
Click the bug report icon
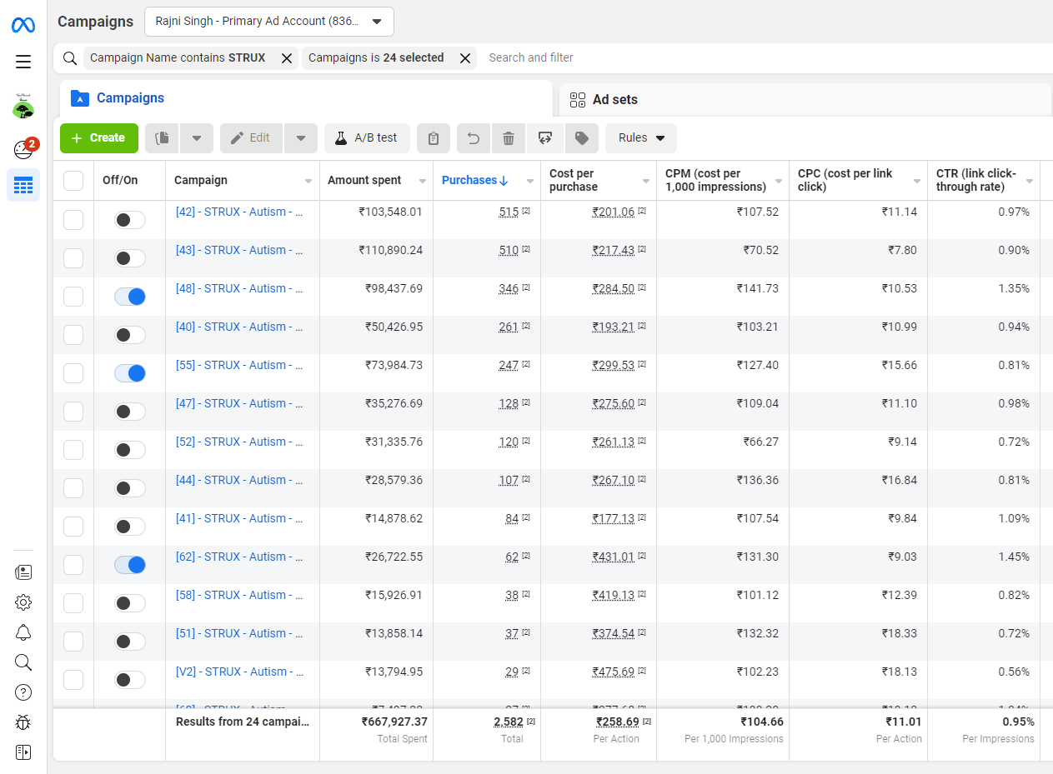tap(23, 722)
